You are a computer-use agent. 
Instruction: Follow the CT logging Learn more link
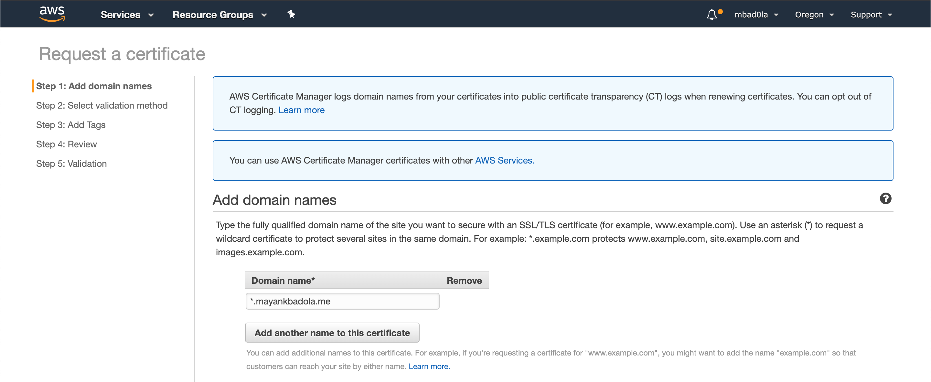click(x=301, y=110)
